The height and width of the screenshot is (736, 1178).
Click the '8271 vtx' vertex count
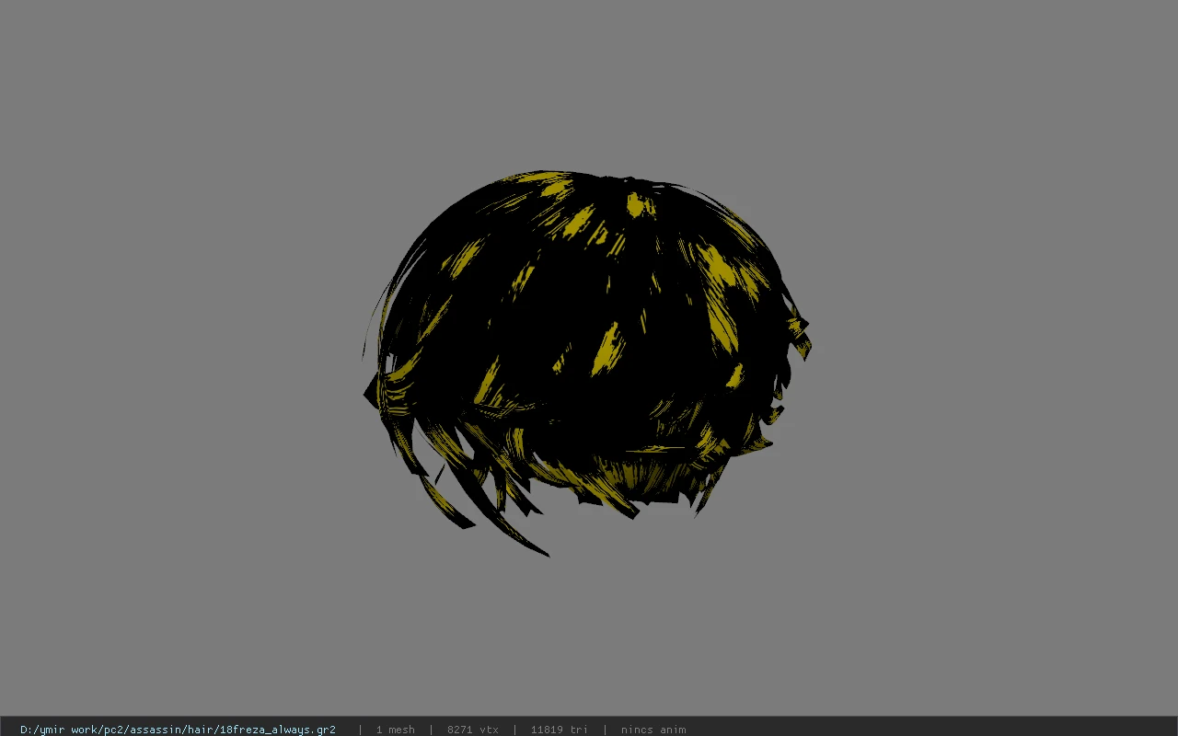tap(472, 730)
